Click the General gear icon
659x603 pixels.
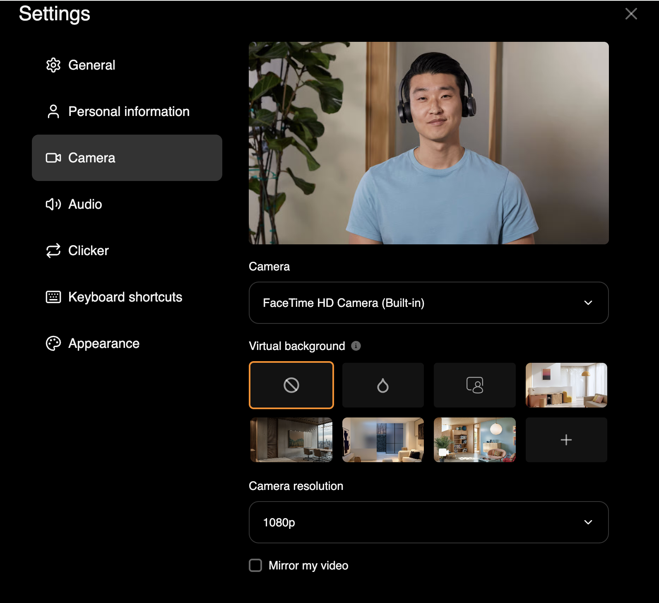pyautogui.click(x=53, y=65)
